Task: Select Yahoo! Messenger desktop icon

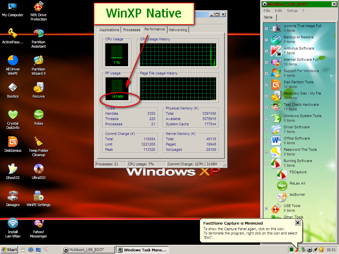Action: click(x=38, y=229)
